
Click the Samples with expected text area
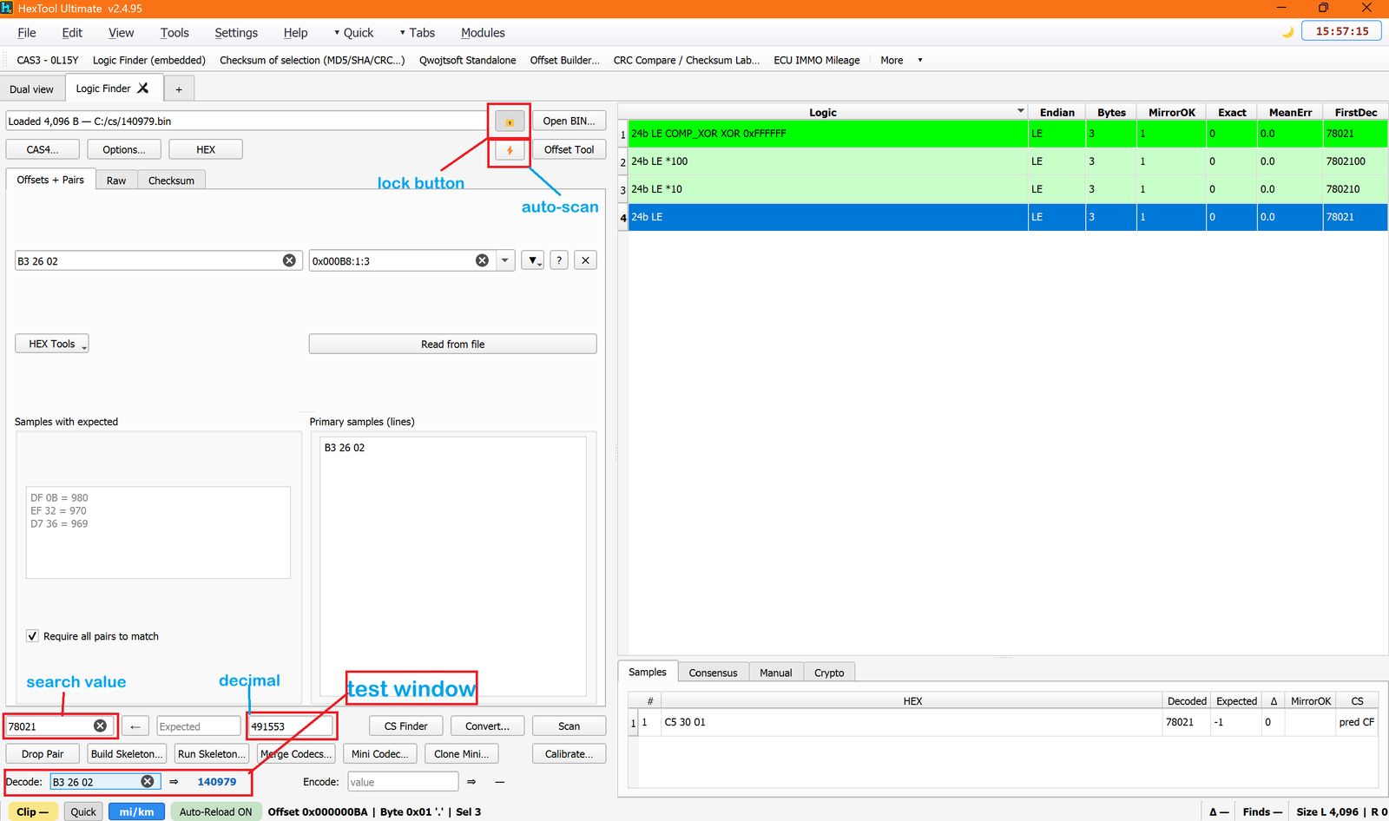158,532
